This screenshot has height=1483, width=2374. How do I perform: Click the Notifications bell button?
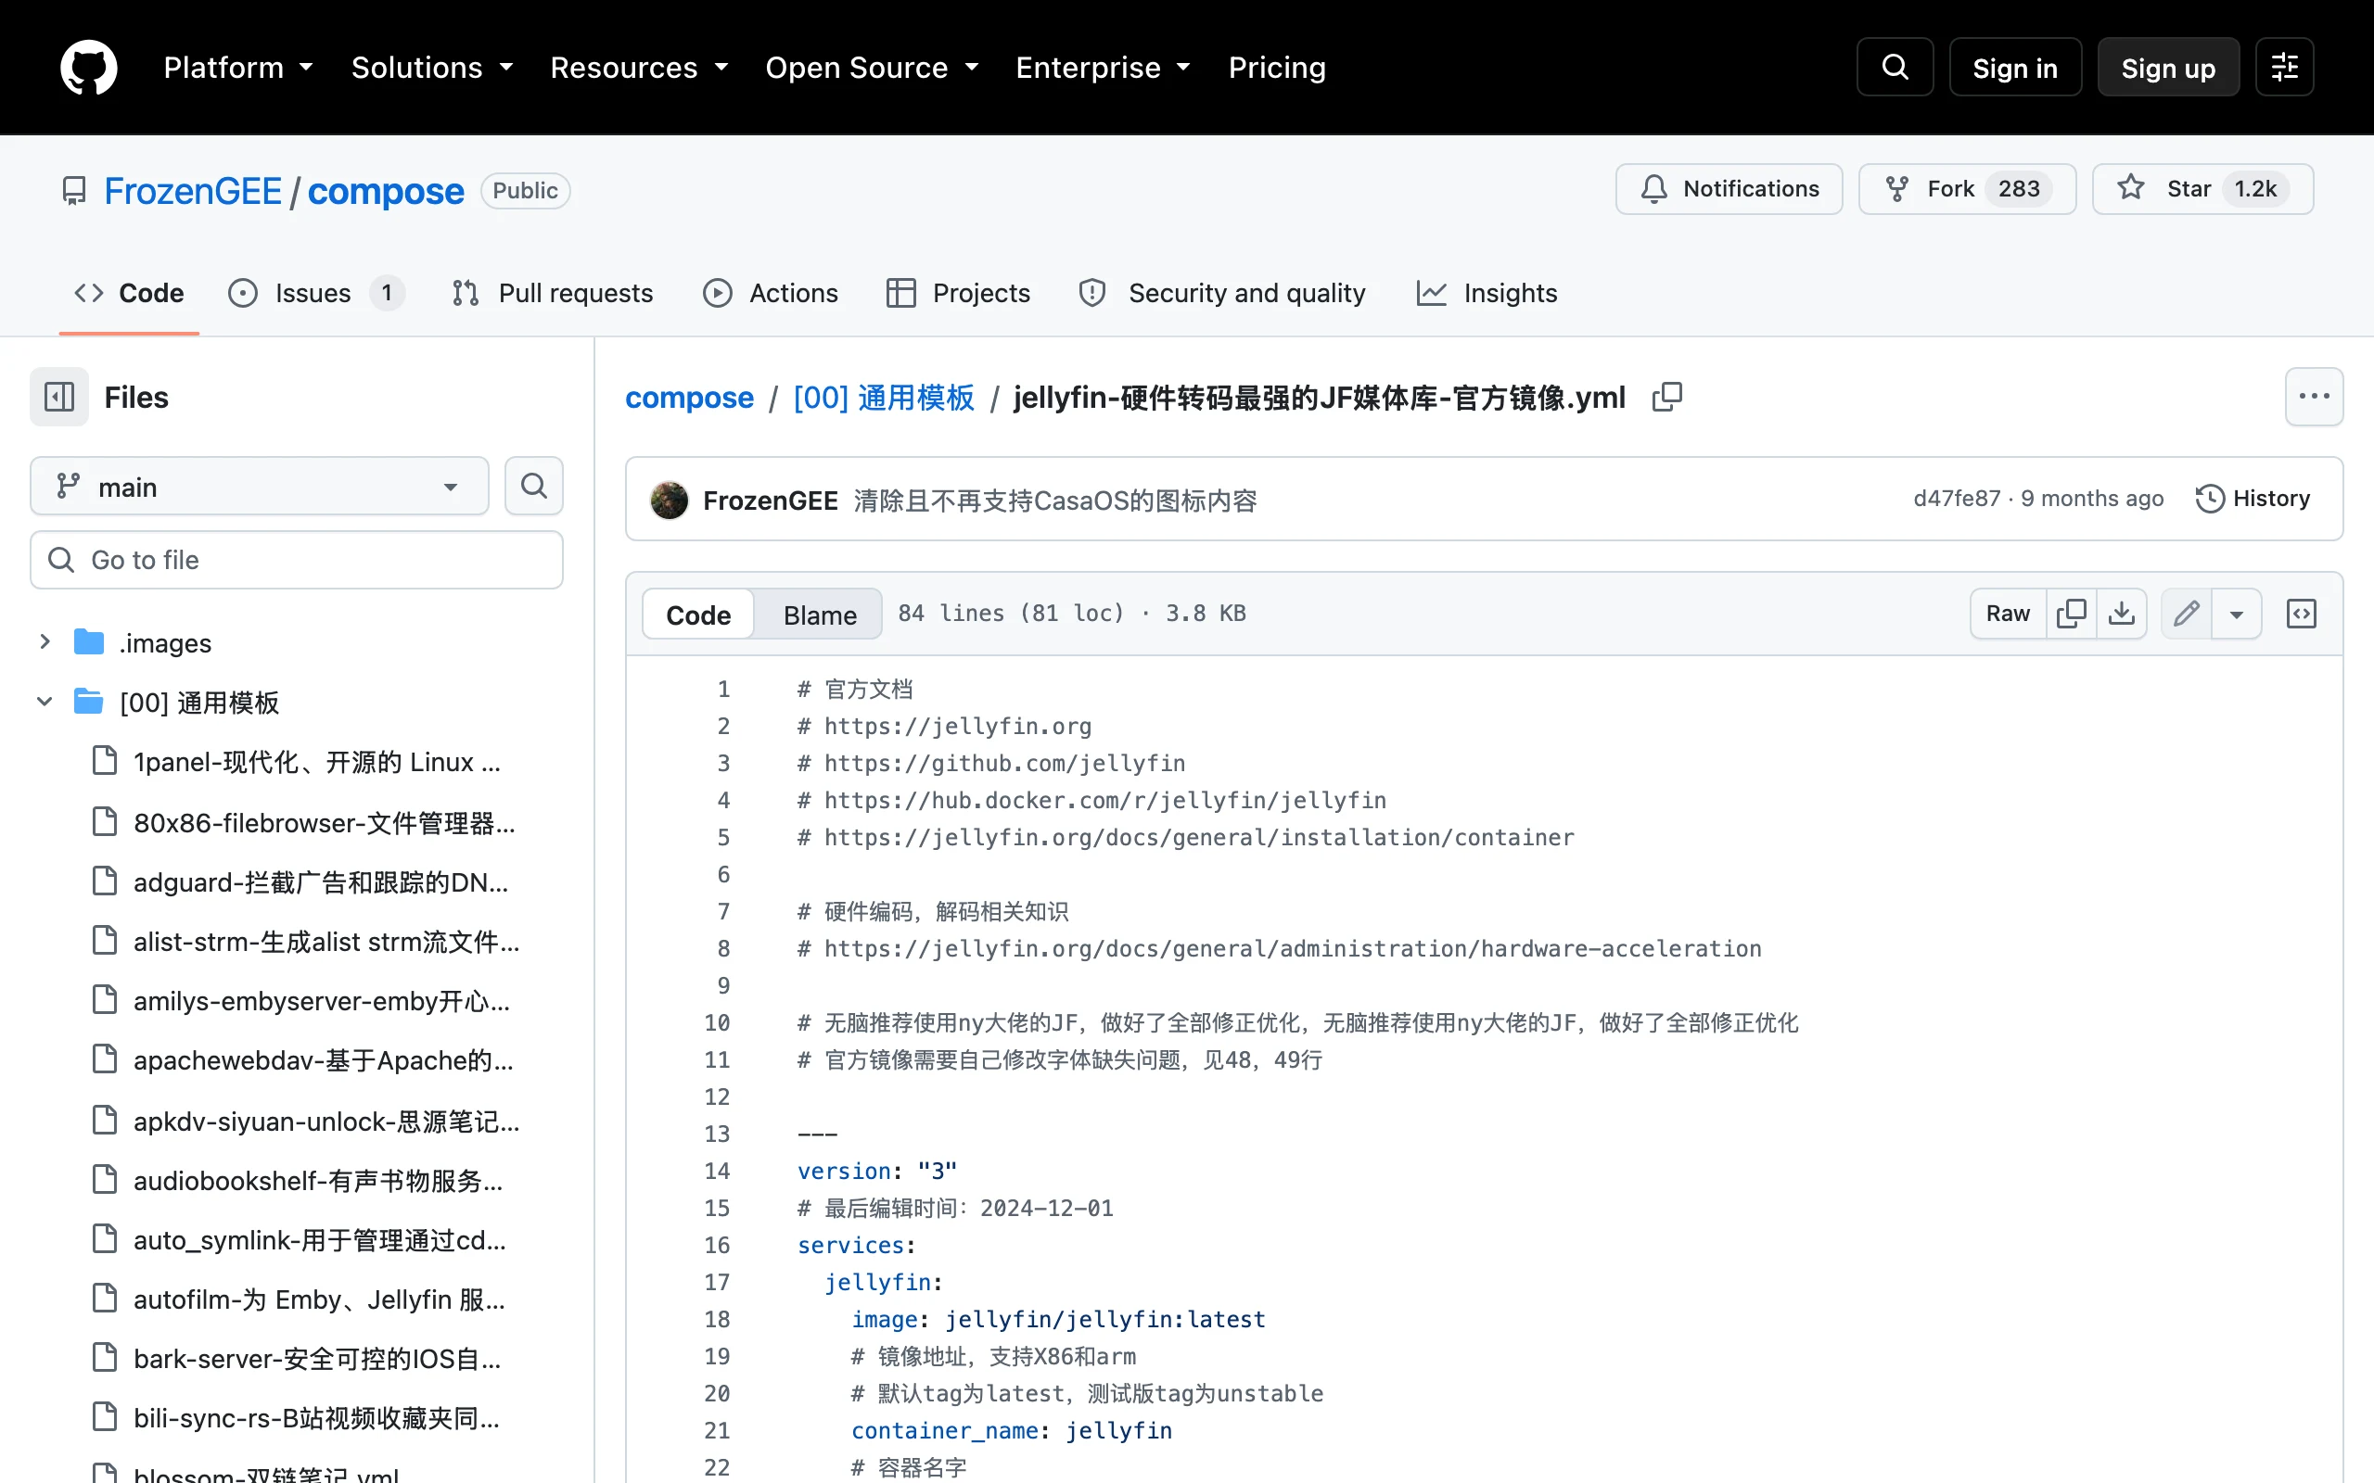tap(1729, 188)
